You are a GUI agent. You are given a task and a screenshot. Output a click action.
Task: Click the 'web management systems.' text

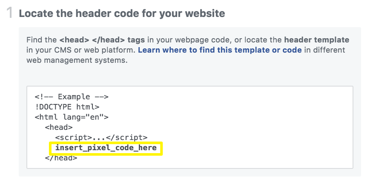[x=77, y=60]
